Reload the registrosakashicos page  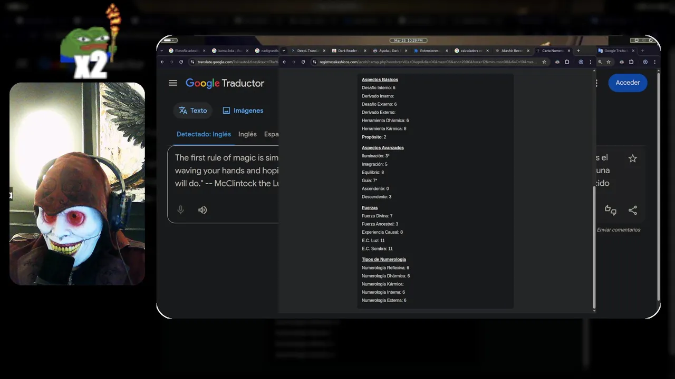(x=303, y=62)
